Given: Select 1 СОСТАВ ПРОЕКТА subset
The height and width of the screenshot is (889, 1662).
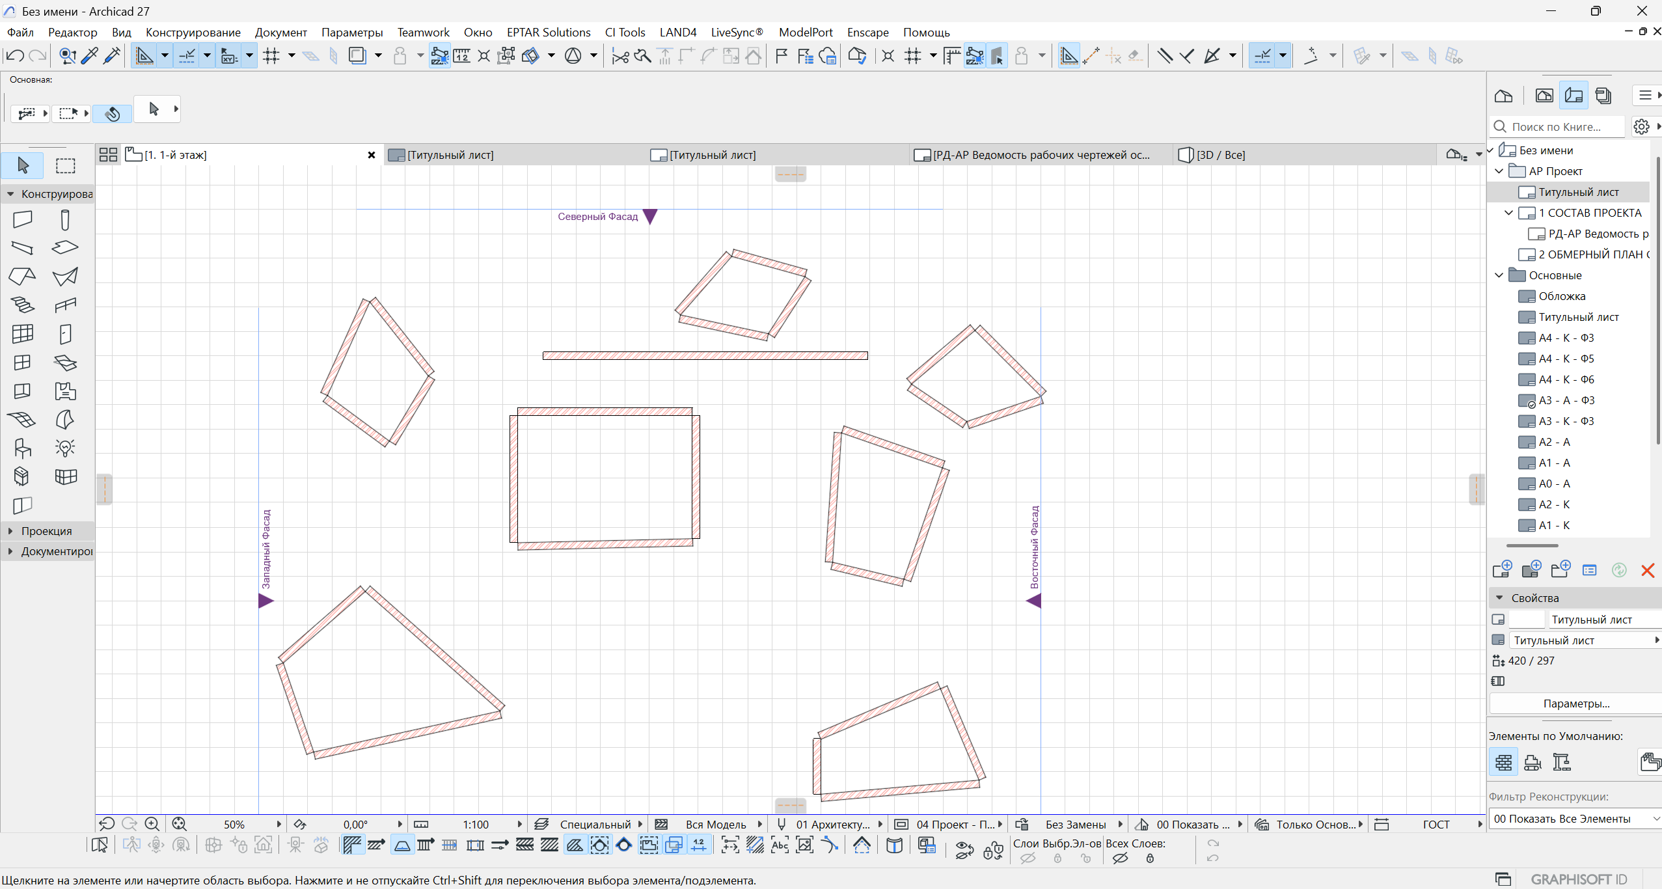Looking at the screenshot, I should point(1590,213).
